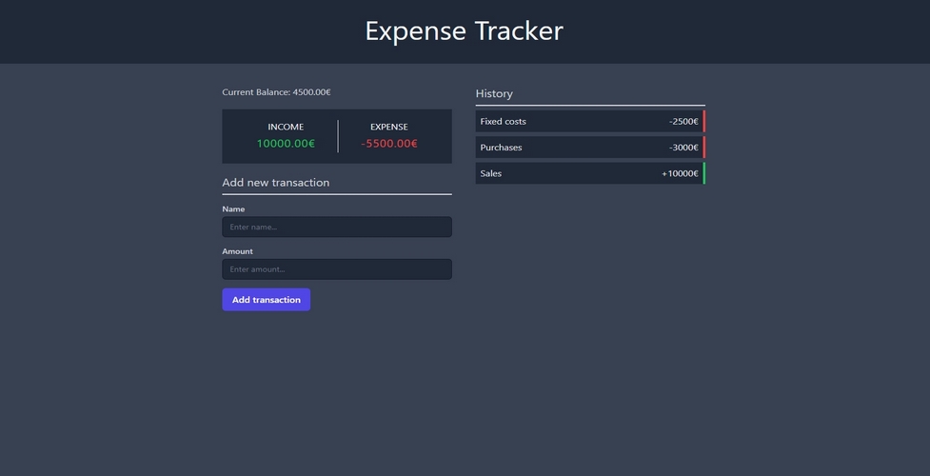Click the Expense Tracker title

click(x=464, y=30)
